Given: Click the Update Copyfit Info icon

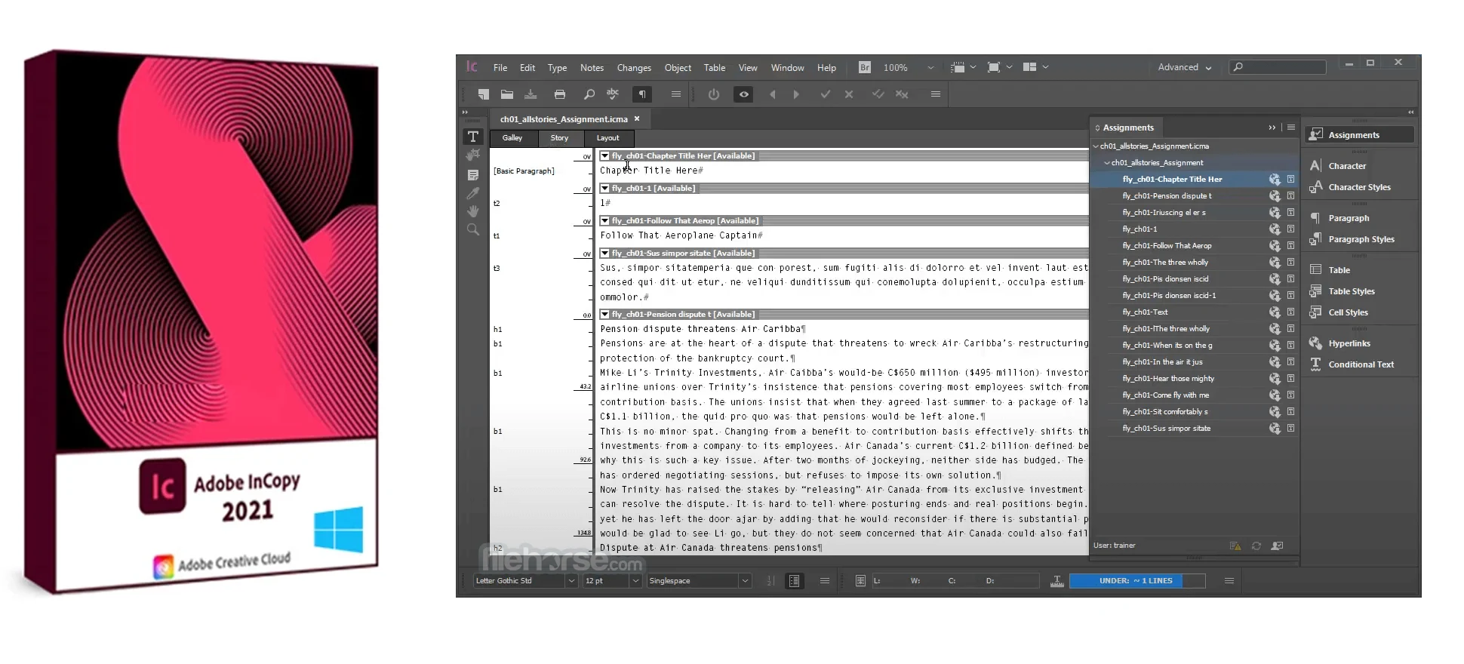Looking at the screenshot, I should [1056, 580].
